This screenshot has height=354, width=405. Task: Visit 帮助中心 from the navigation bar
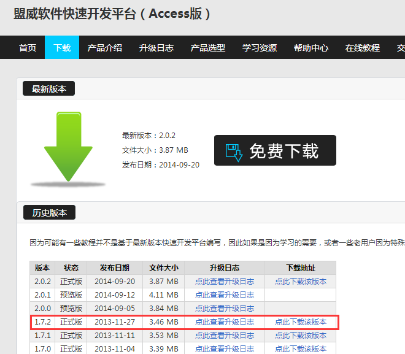pyautogui.click(x=311, y=48)
